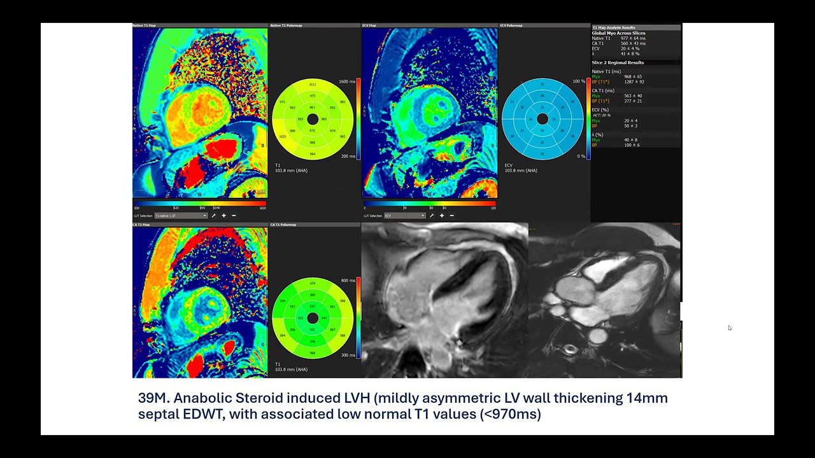The width and height of the screenshot is (815, 458).
Task: Click the CA T1 polarmap vertical color legend
Action: pos(358,317)
